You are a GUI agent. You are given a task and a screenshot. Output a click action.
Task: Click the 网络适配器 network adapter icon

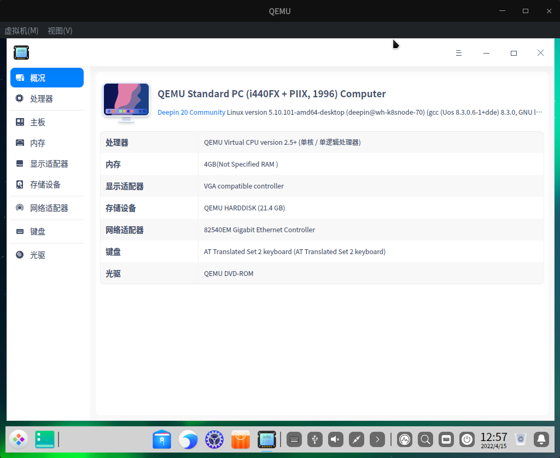(20, 208)
